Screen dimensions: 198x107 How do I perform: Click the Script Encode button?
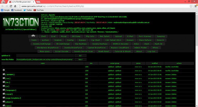tap(62, 51)
